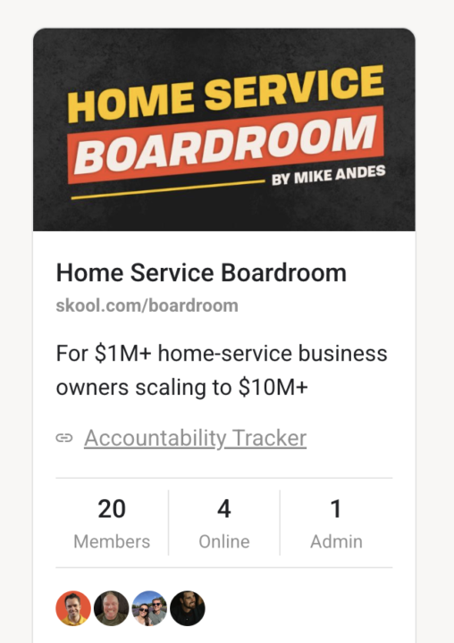Click the avatar showing a couple outdoors
This screenshot has width=454, height=643.
pyautogui.click(x=149, y=608)
